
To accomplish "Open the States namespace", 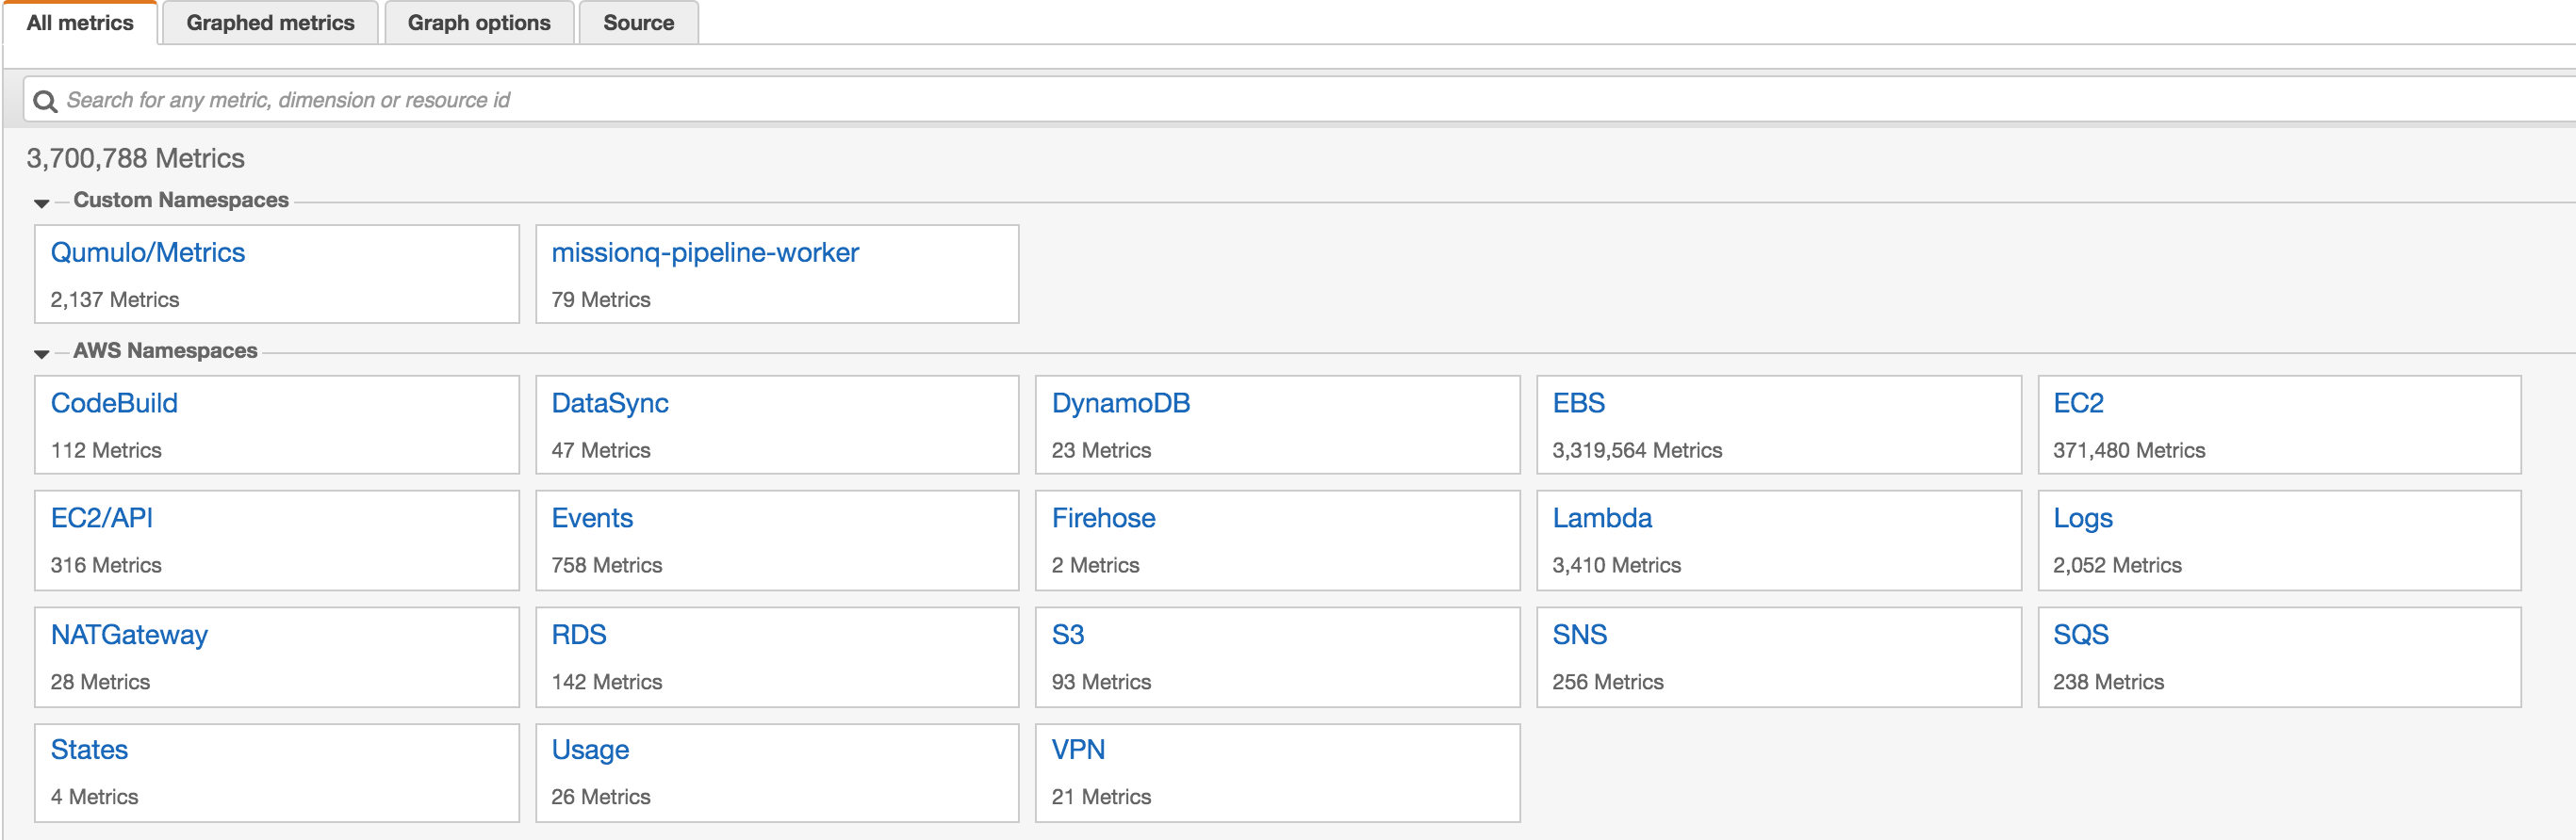I will click(89, 751).
